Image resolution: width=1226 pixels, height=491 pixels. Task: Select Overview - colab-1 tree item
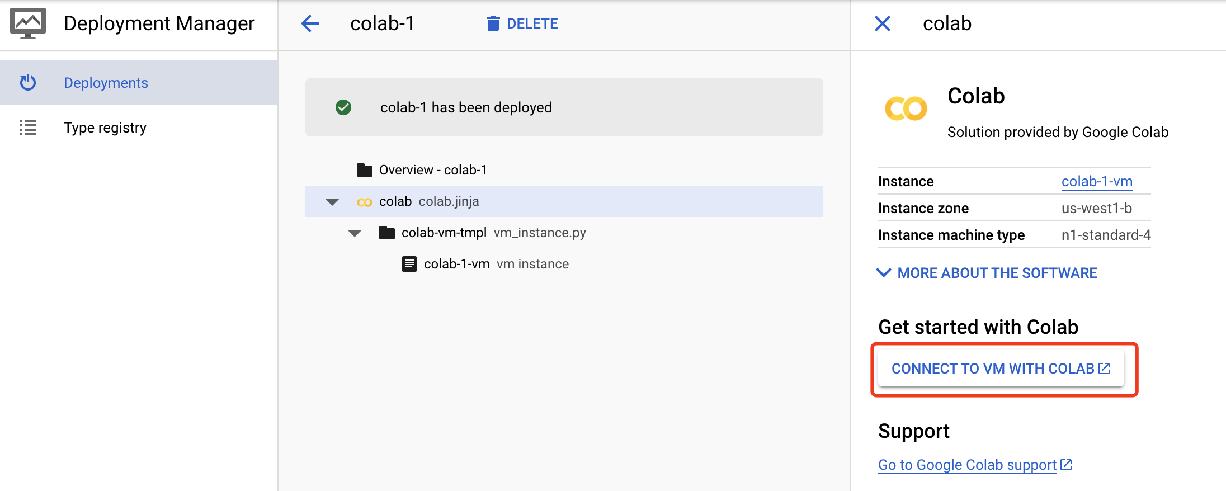(432, 170)
